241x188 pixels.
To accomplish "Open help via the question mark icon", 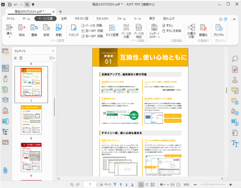I will pyautogui.click(x=225, y=19).
